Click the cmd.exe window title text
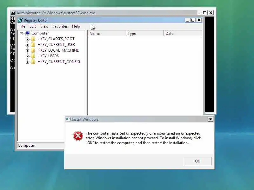This screenshot has height=190, width=254. pos(56,13)
